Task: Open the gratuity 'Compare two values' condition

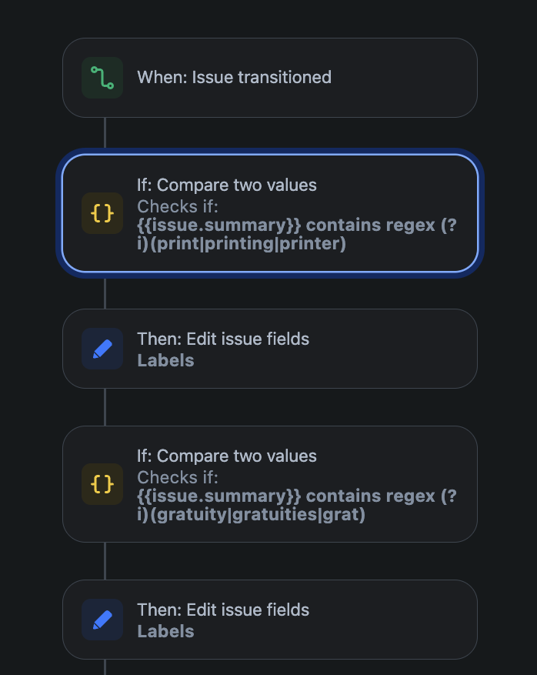Action: [269, 484]
